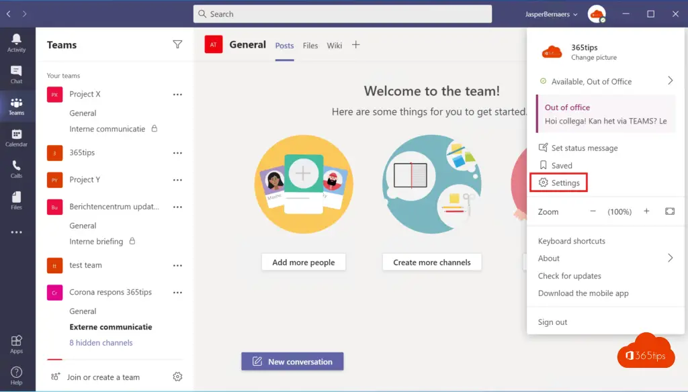This screenshot has width=688, height=392.
Task: Click the AT team avatar beside General
Action: pos(213,44)
